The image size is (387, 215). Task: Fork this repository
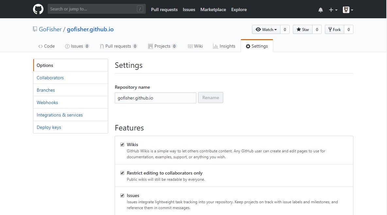point(334,29)
